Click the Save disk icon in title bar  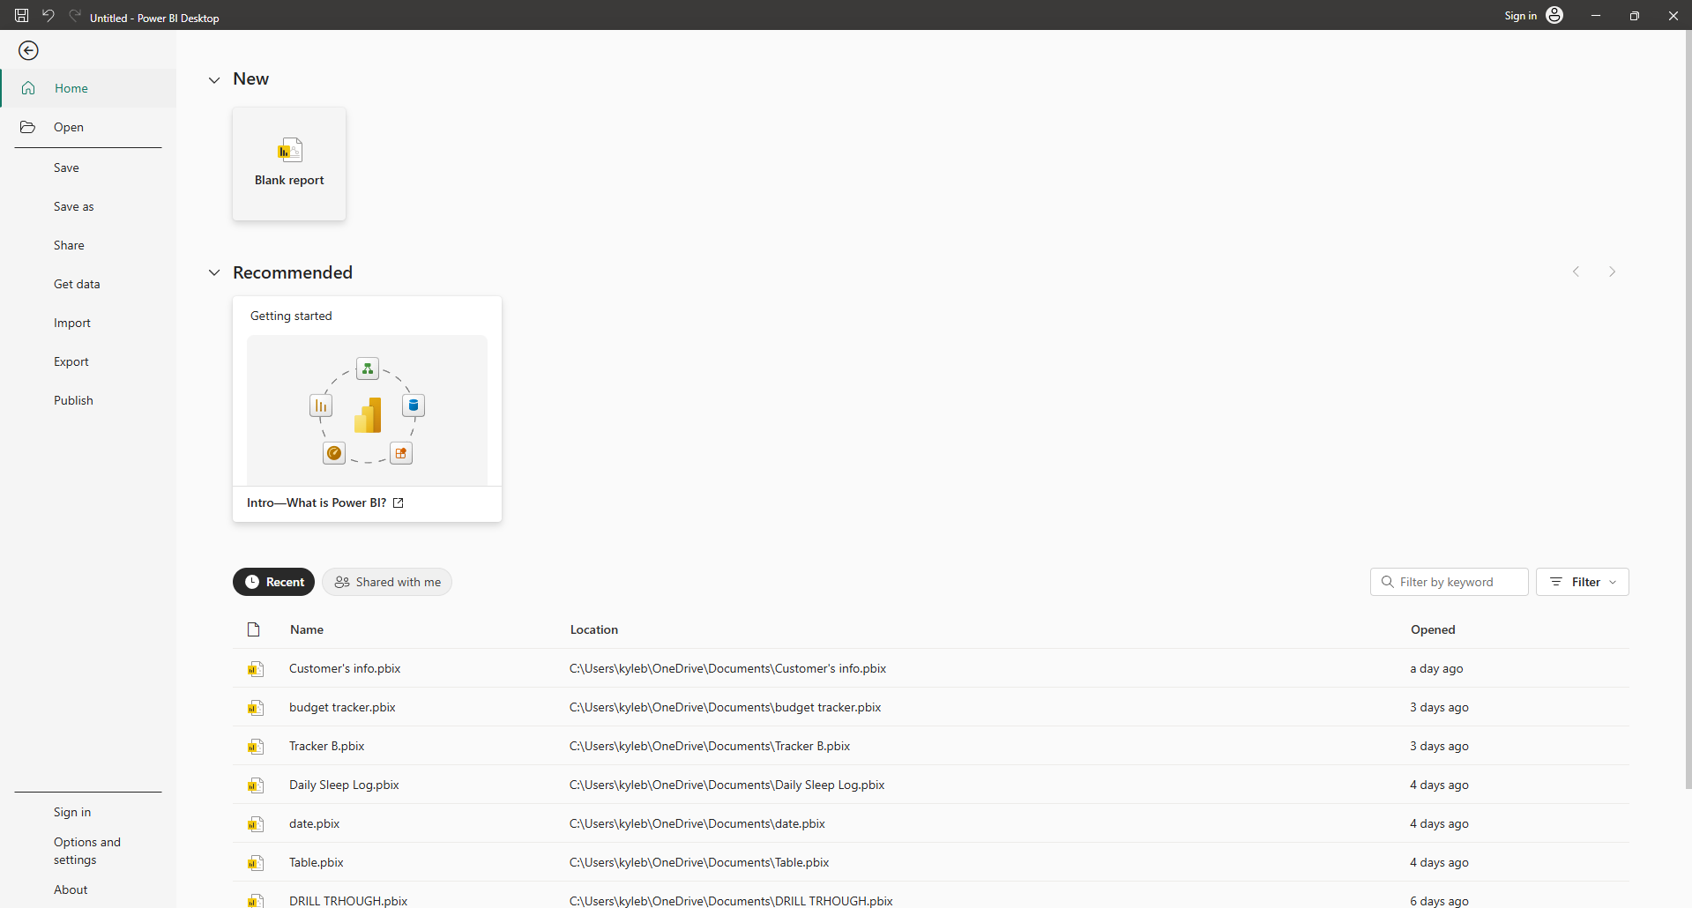[x=21, y=15]
